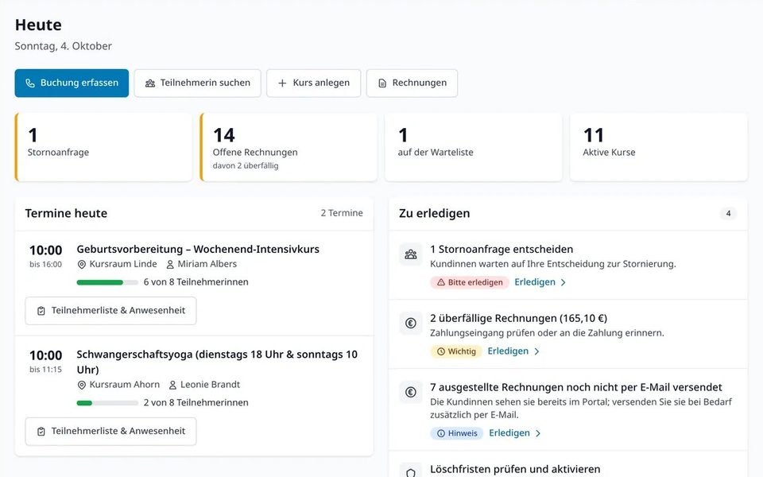
Task: Click the people icon in Teilnehmerin suchen
Action: pyautogui.click(x=150, y=83)
